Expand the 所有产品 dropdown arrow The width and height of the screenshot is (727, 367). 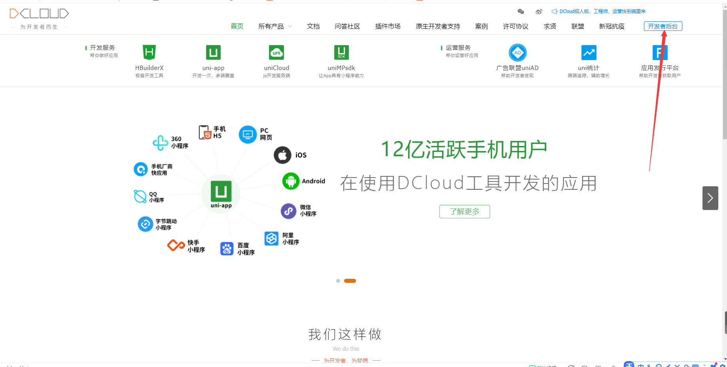(x=290, y=26)
